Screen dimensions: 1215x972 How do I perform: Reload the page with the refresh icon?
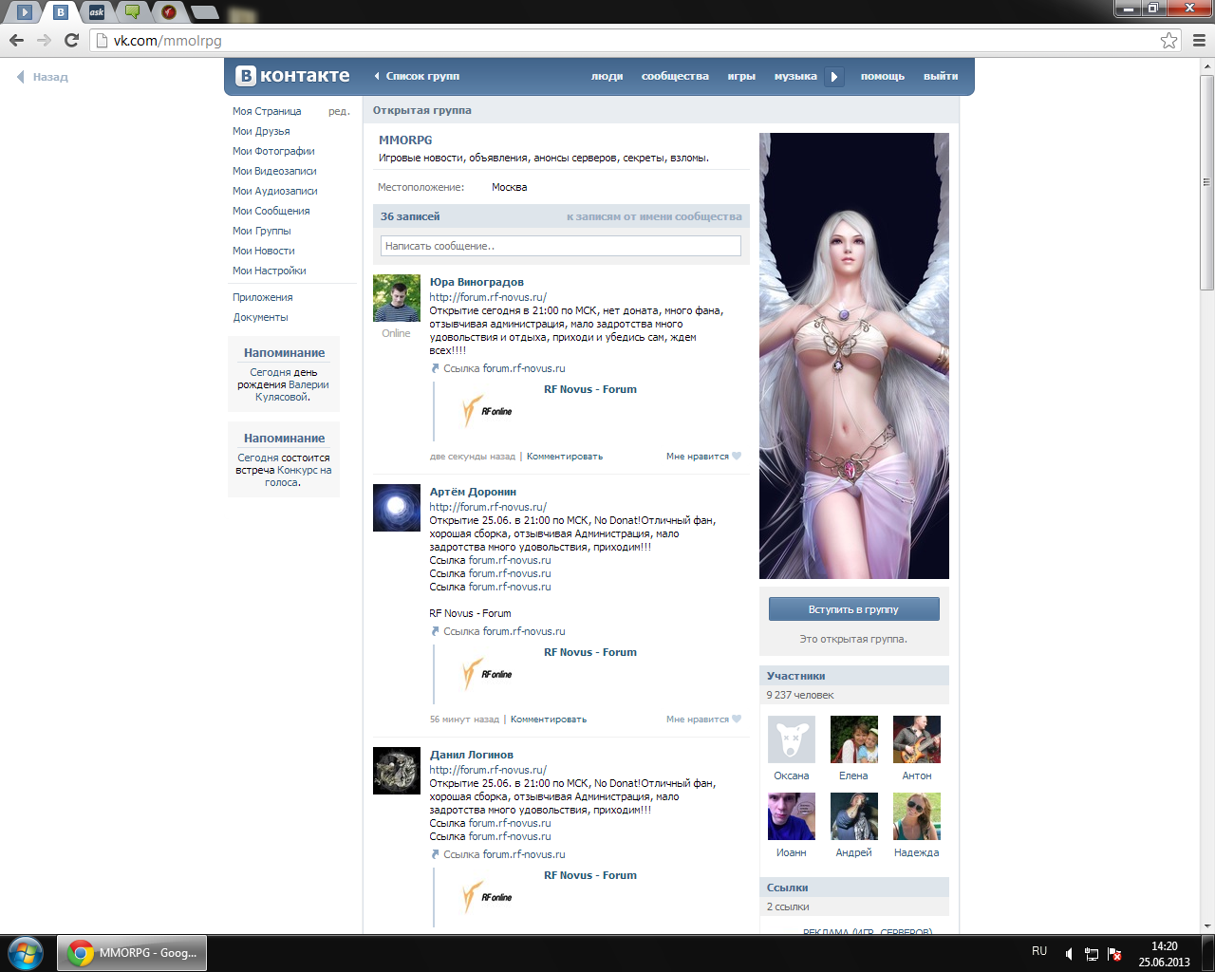point(71,40)
